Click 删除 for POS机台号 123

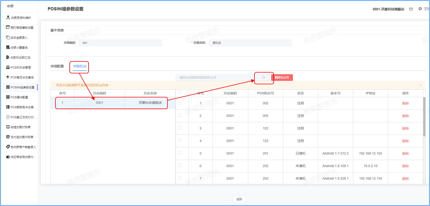(405, 141)
